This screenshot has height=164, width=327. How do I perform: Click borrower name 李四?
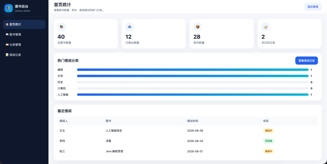point(62,141)
